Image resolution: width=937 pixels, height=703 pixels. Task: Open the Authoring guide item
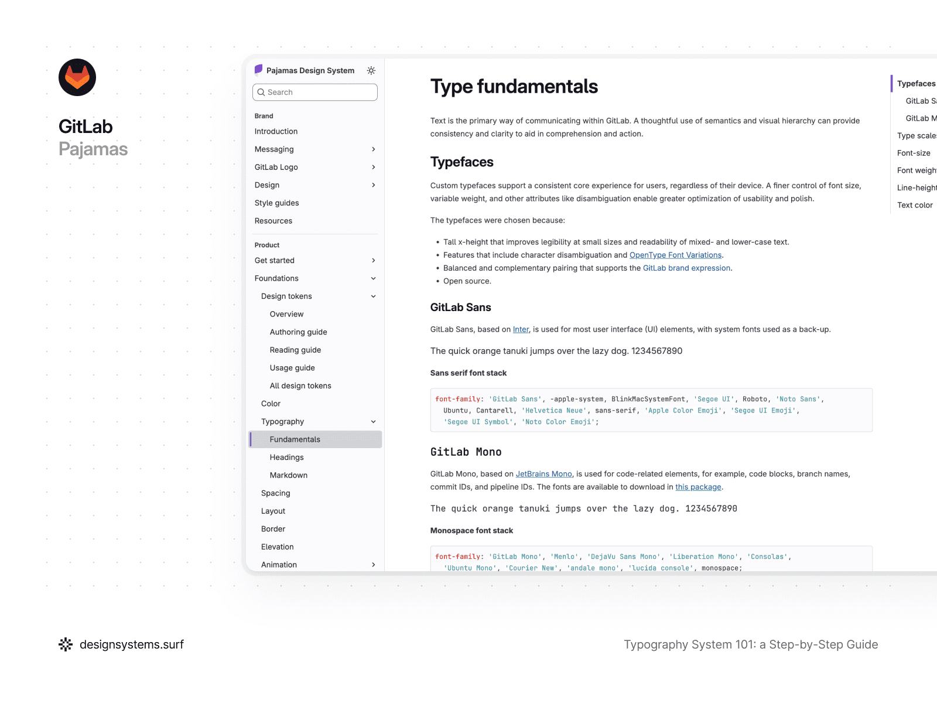298,332
